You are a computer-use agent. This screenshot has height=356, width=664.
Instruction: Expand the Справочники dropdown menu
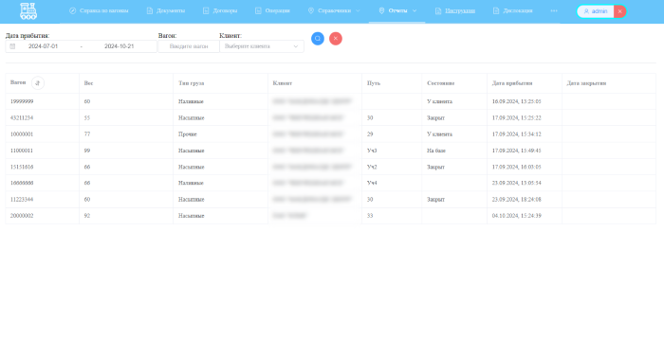pyautogui.click(x=334, y=11)
